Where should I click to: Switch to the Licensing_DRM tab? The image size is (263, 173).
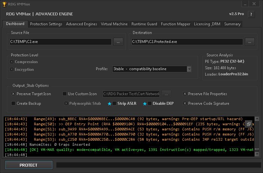coord(207,24)
